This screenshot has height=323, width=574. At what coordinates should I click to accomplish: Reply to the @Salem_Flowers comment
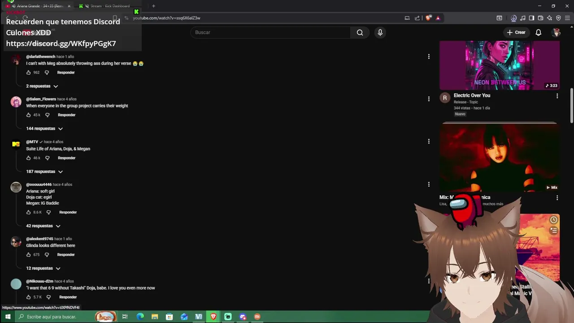pos(66,115)
